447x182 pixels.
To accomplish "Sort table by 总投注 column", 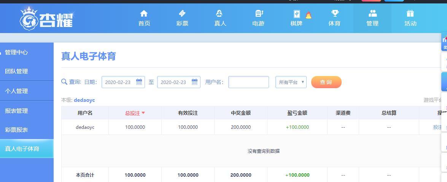I will 135,113.
